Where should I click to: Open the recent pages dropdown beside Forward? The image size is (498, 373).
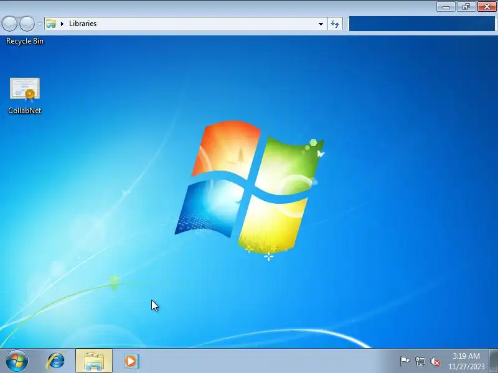tap(40, 24)
